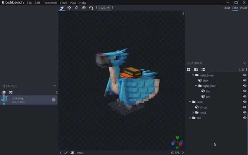Image resolution: width=248 pixels, height=155 pixels.
Task: Click the Add Group folder icon
Action: click(x=196, y=69)
